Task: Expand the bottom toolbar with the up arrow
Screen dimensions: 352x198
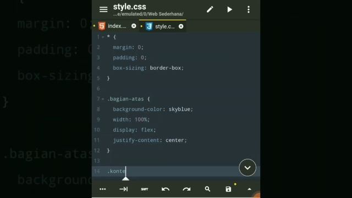Action: [x=249, y=189]
